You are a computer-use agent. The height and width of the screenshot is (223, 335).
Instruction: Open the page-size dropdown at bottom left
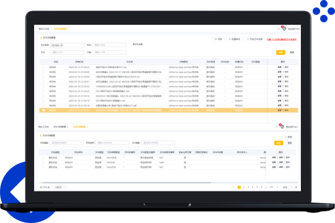tap(60, 187)
